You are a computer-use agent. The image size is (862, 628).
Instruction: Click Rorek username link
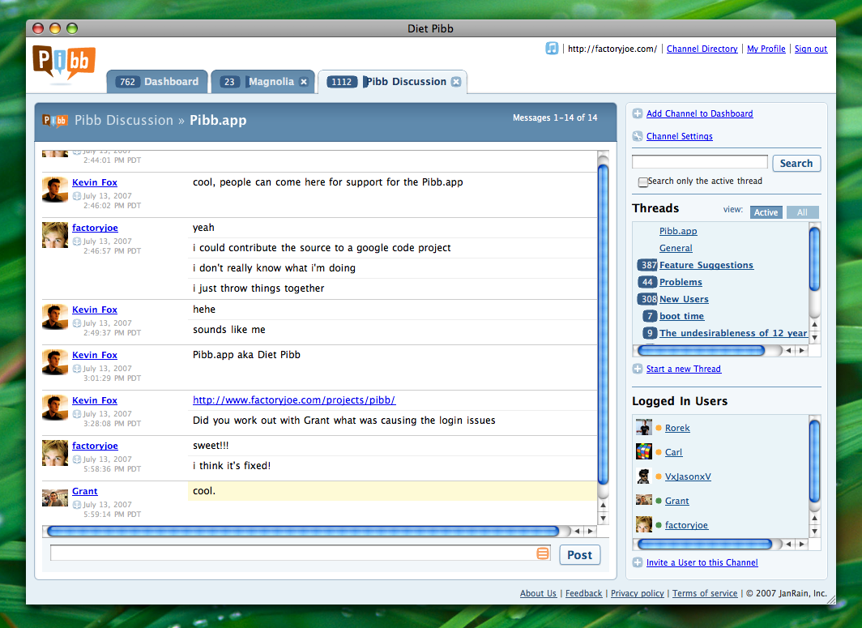click(677, 428)
